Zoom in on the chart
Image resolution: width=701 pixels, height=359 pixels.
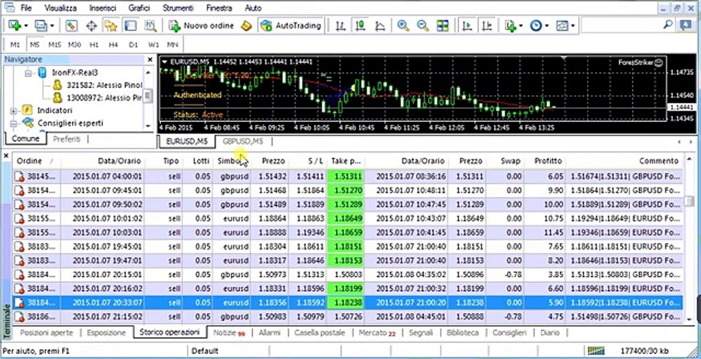pos(403,25)
